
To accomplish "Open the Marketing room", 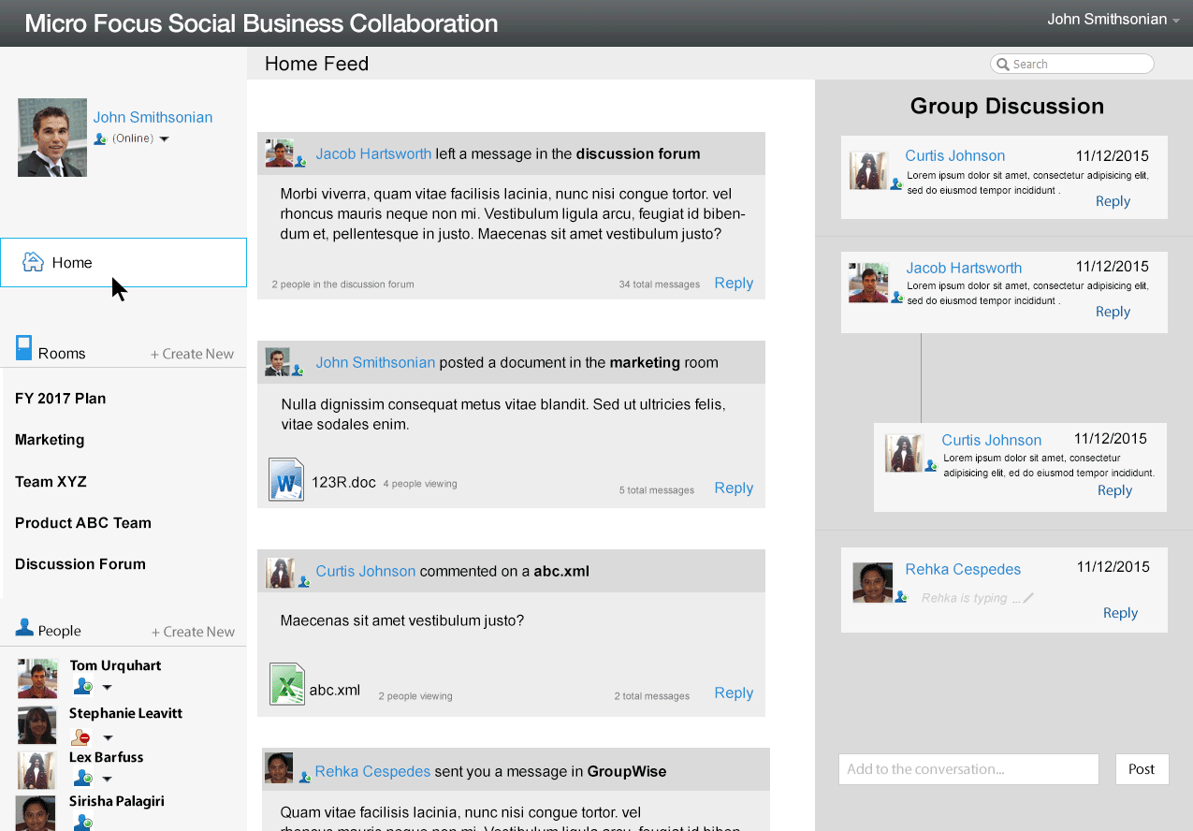I will coord(50,440).
